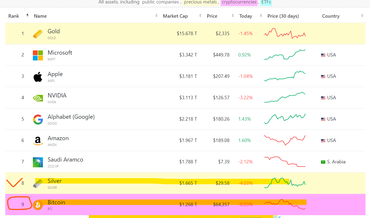Open the Alphabet (Google) company link
Viewport: 370px width, 218px height.
pyautogui.click(x=71, y=117)
